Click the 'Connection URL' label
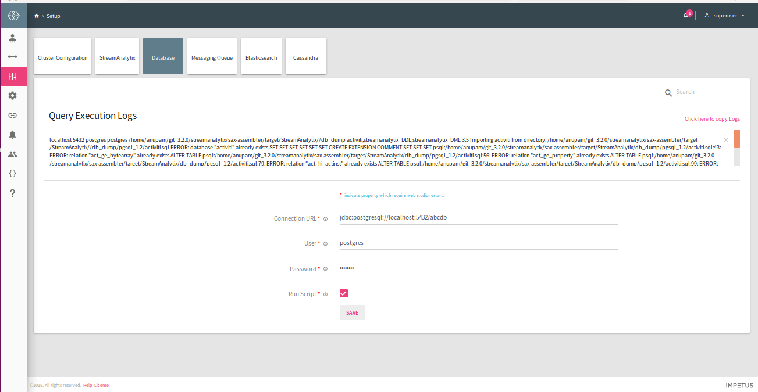This screenshot has height=392, width=758. [296, 219]
